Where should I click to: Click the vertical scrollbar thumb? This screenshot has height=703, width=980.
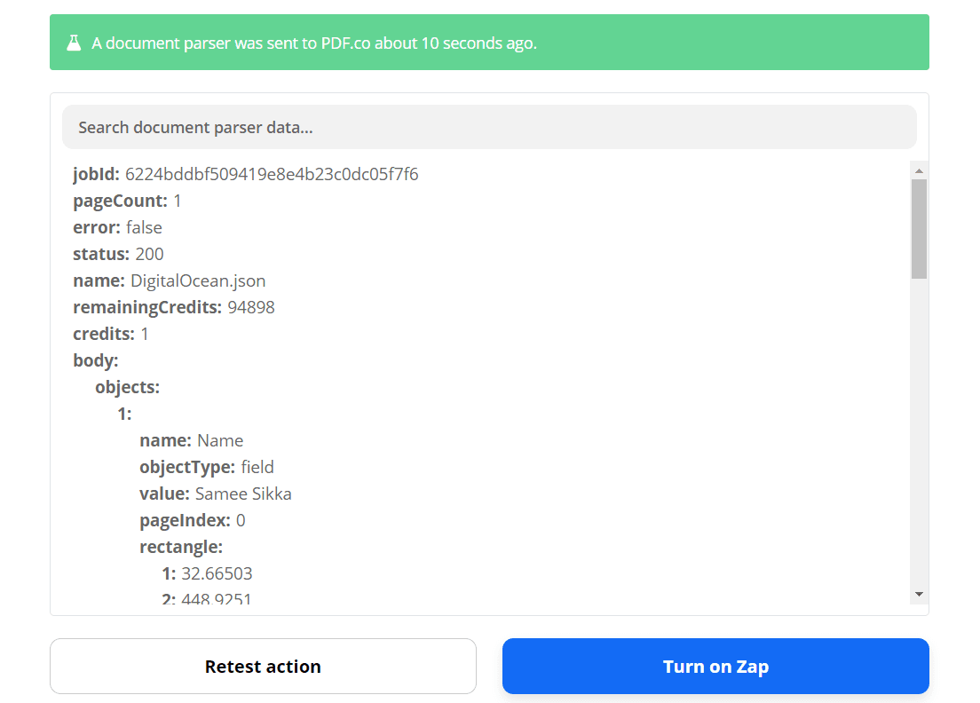pyautogui.click(x=919, y=229)
